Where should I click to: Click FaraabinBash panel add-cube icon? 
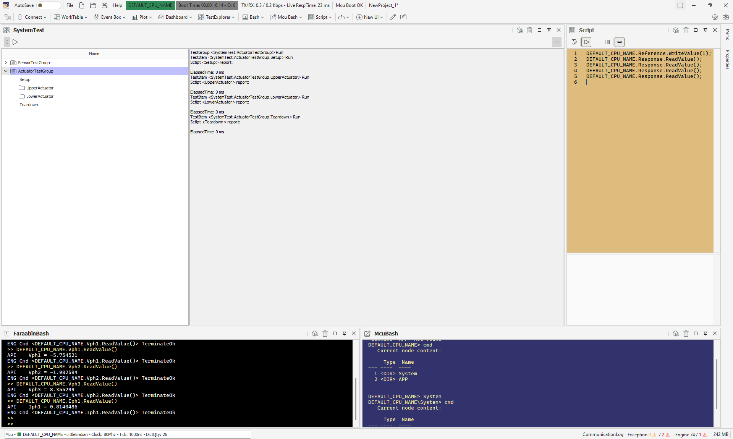pyautogui.click(x=315, y=334)
